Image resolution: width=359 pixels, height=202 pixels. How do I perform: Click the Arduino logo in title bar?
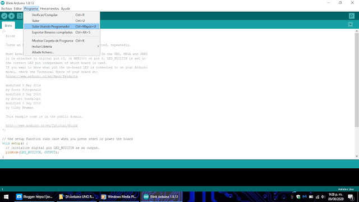3,3
